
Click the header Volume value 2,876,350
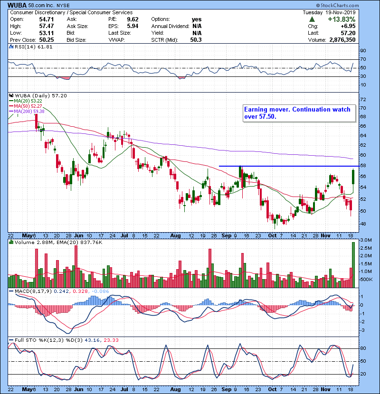click(342, 40)
